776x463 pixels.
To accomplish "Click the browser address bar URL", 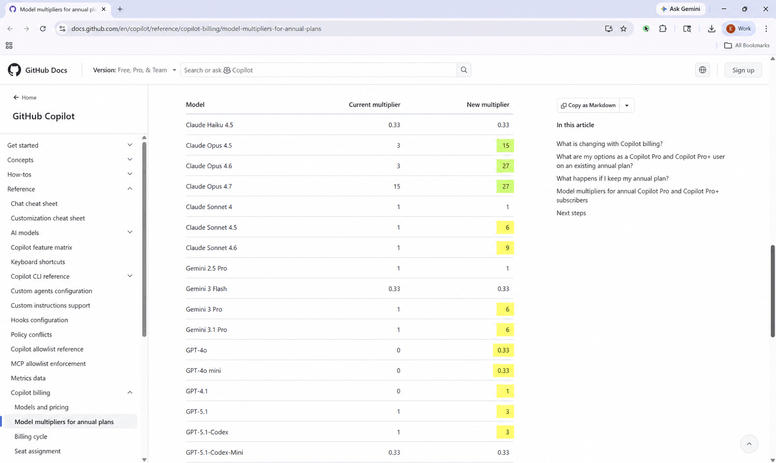I will 196,29.
